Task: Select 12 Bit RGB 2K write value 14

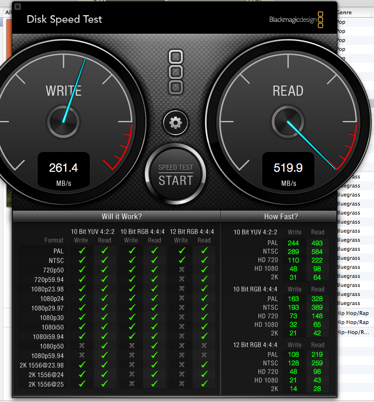Action: coord(293,389)
